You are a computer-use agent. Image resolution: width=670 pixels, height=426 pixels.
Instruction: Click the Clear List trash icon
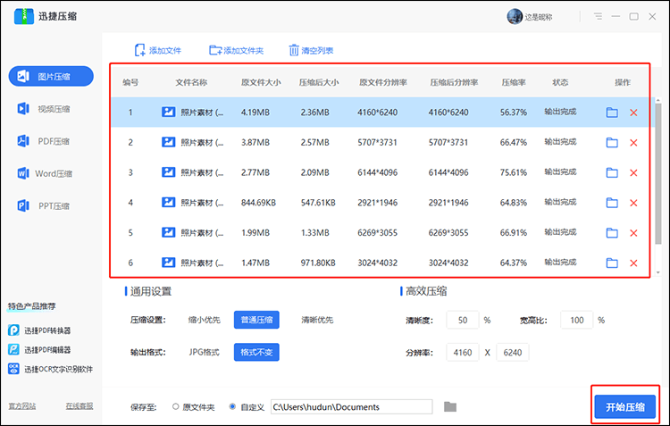[294, 51]
